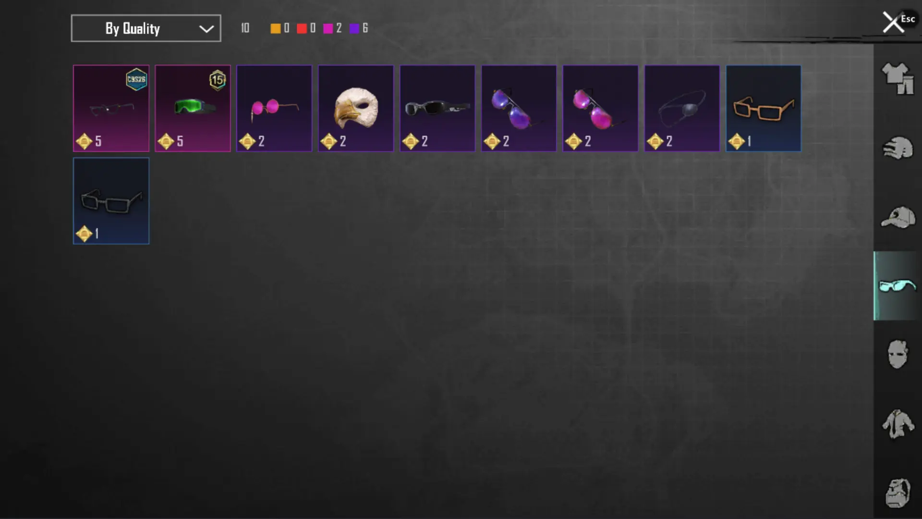The height and width of the screenshot is (519, 922).
Task: Open the outfit sets category icon
Action: pyautogui.click(x=898, y=78)
